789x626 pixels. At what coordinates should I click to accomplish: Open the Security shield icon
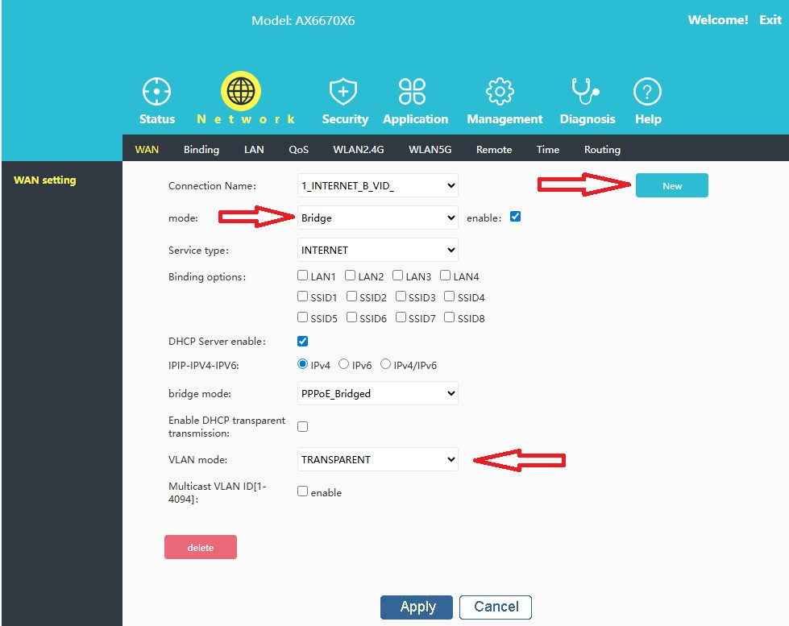point(344,92)
